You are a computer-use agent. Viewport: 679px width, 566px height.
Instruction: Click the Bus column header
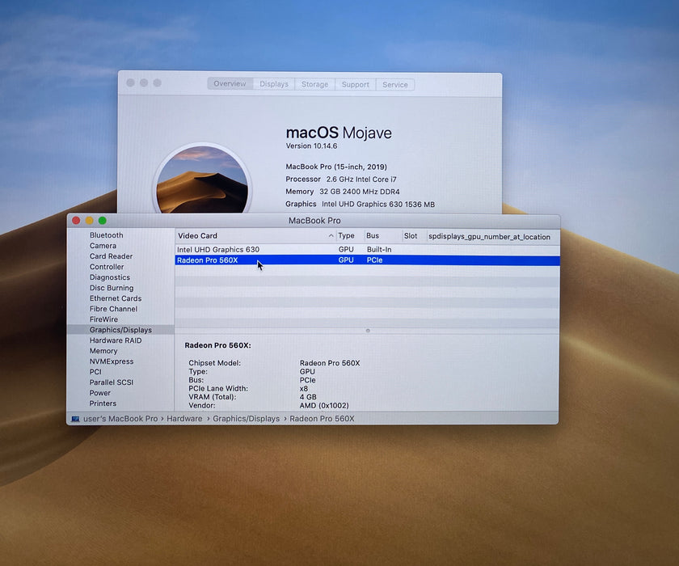(383, 236)
